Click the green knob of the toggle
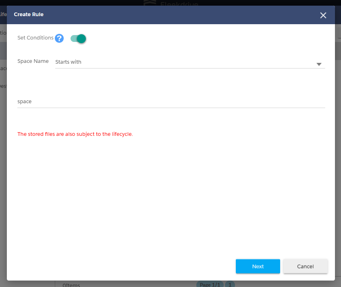Viewport: 341px width, 287px height. tap(81, 38)
